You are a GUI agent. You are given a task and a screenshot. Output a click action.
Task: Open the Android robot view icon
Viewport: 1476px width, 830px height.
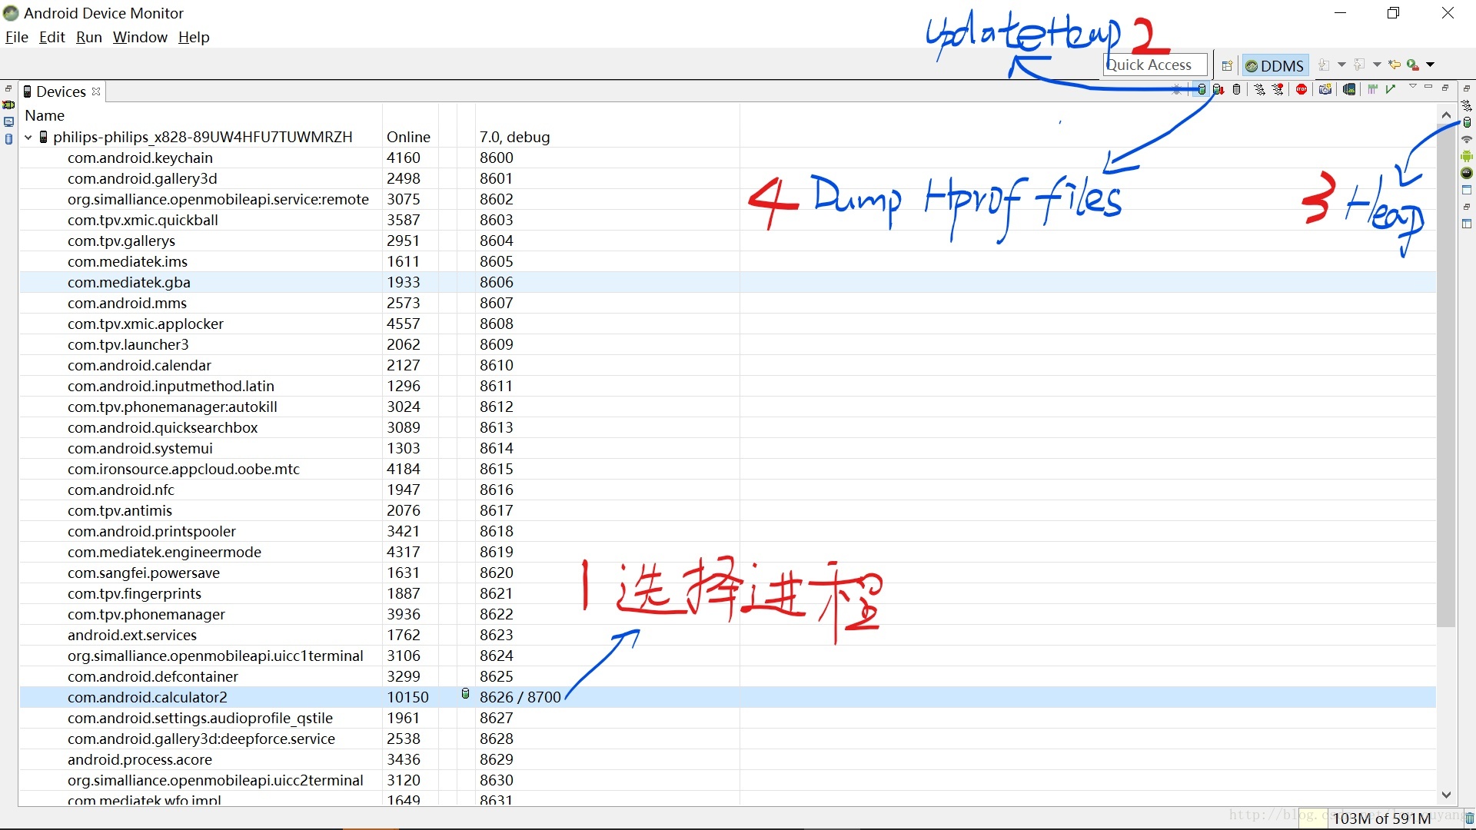pos(1467,156)
